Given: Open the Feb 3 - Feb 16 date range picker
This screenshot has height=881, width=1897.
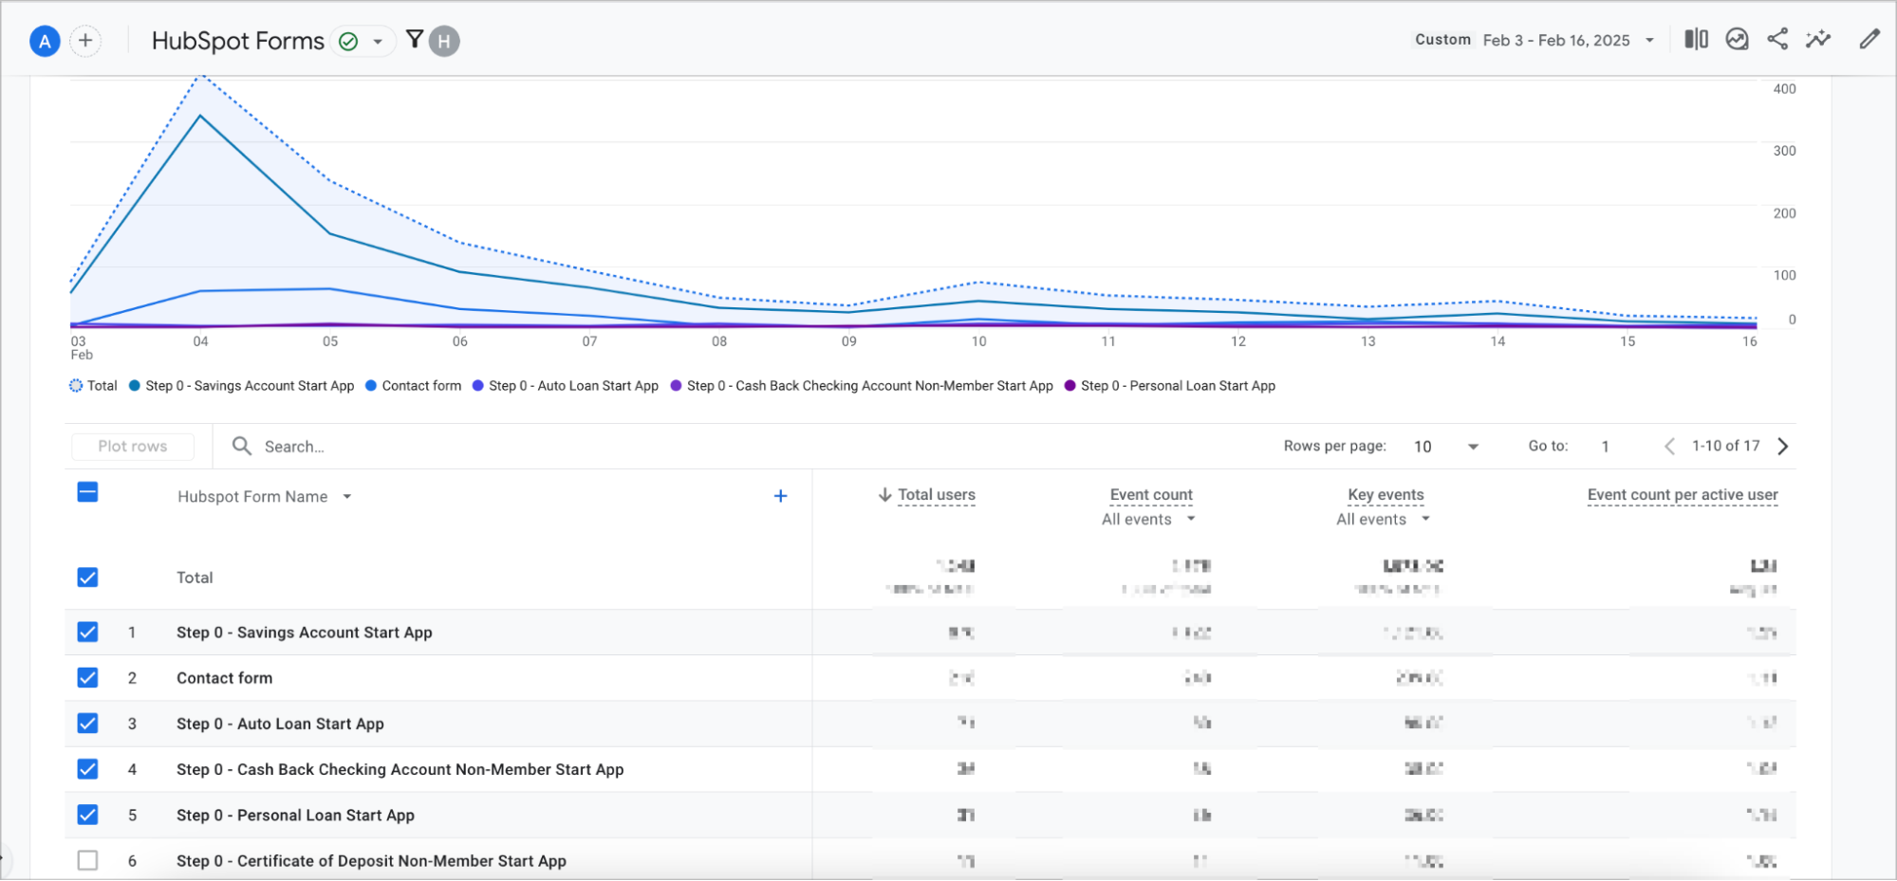Looking at the screenshot, I should click(x=1569, y=40).
